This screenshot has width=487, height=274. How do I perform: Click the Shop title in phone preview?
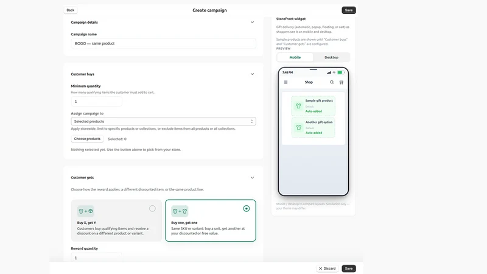click(x=309, y=82)
